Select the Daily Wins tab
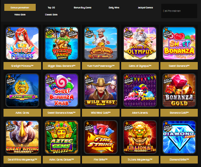 [114, 8]
